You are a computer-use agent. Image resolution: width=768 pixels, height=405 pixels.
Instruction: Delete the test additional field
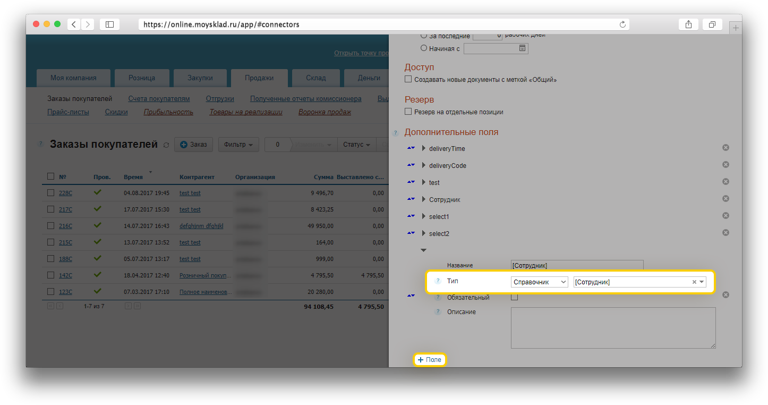(x=726, y=182)
